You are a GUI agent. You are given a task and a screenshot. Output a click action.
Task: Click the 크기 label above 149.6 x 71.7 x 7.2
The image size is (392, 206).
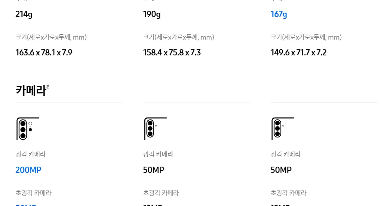coord(306,37)
